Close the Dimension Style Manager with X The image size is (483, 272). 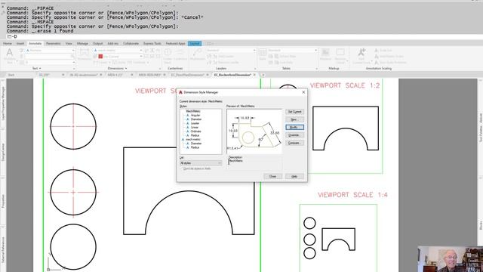pyautogui.click(x=303, y=92)
